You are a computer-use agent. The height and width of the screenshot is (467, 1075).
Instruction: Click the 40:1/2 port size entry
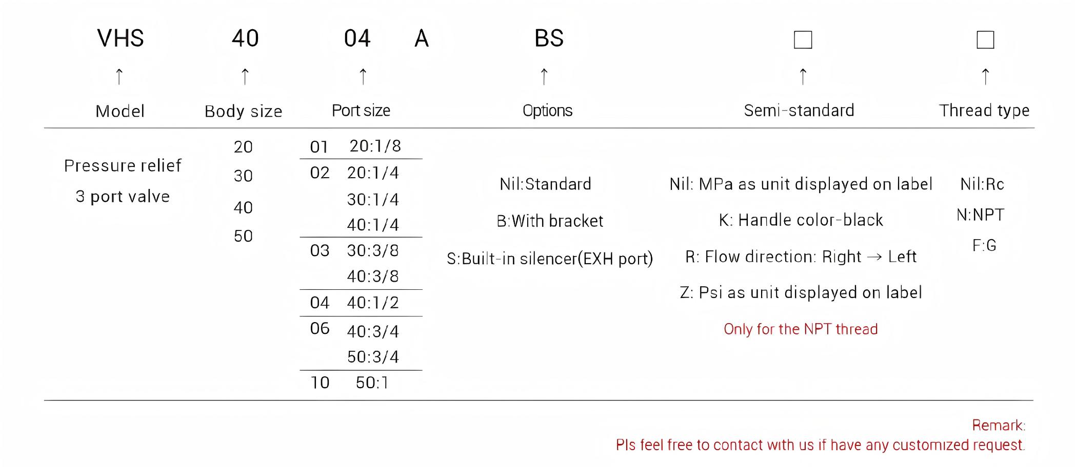coord(373,303)
